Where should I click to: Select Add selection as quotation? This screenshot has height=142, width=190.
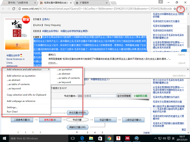coord(21,76)
